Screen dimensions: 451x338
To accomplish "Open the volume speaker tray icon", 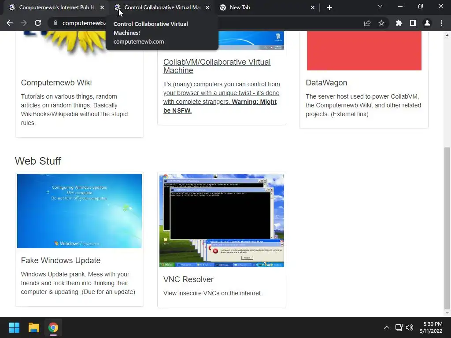I will coord(410,327).
